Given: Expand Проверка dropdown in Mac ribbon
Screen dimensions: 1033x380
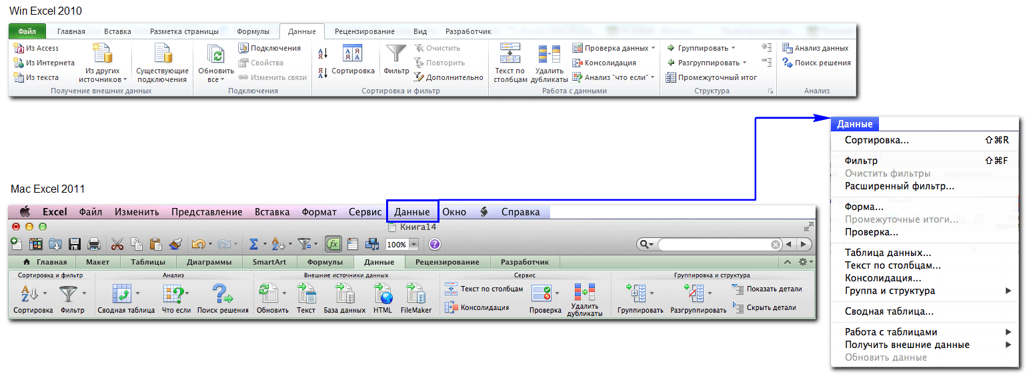Looking at the screenshot, I should (557, 293).
